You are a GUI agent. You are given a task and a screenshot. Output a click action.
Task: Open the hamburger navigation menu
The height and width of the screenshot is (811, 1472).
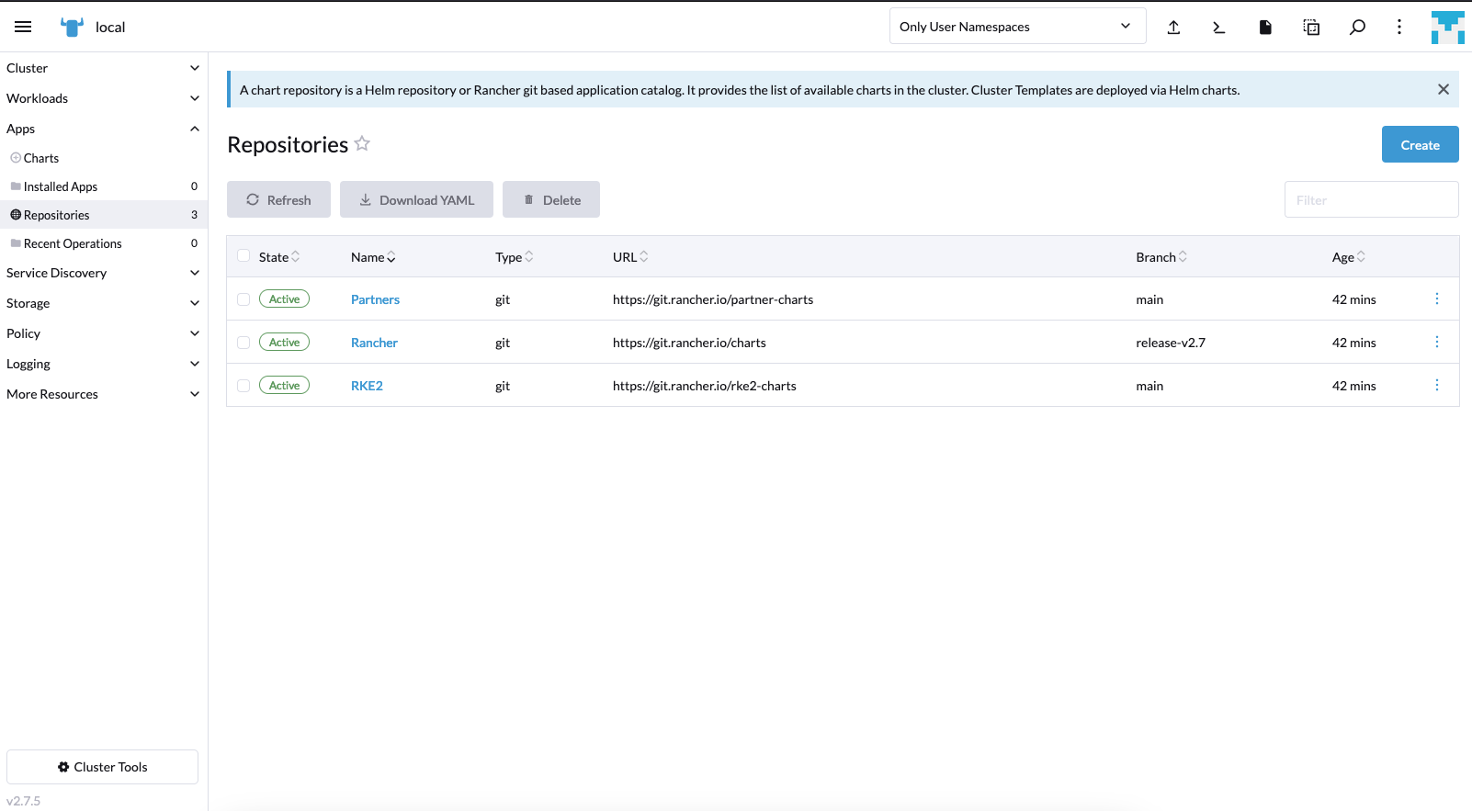click(23, 27)
